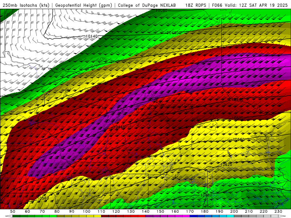The width and height of the screenshot is (291, 218).
Task: Click the 180 knot scale value
Action: tap(205, 211)
